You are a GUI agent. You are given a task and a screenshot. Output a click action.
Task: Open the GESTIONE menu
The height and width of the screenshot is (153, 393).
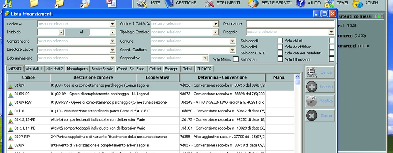point(186,3)
